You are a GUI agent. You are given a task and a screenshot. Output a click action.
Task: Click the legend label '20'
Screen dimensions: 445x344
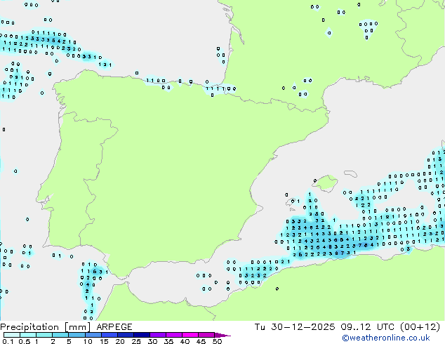pyautogui.click(x=120, y=341)
